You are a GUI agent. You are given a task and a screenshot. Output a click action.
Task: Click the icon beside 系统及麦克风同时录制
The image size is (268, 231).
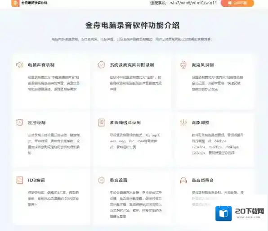101,65
